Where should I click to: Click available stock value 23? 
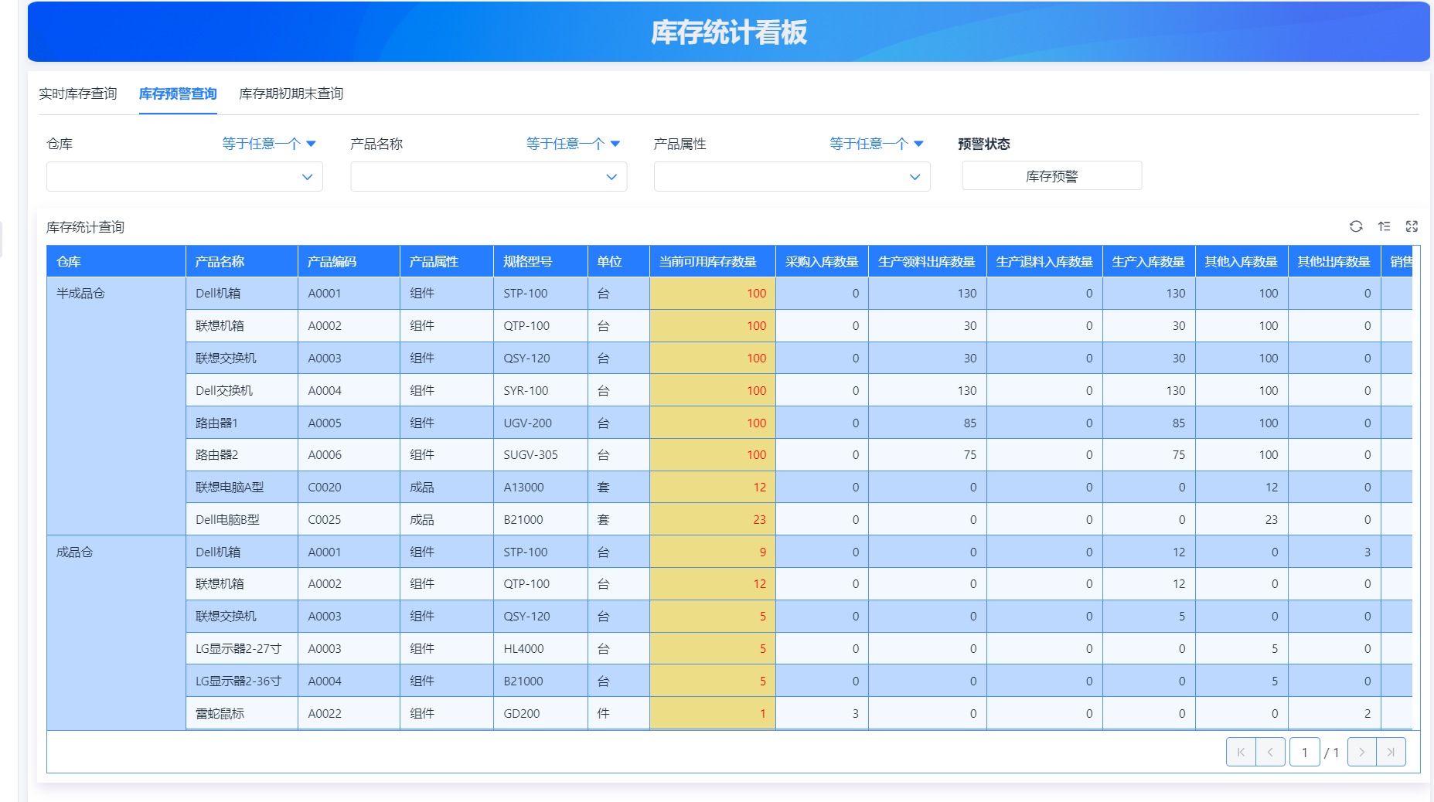click(x=759, y=519)
